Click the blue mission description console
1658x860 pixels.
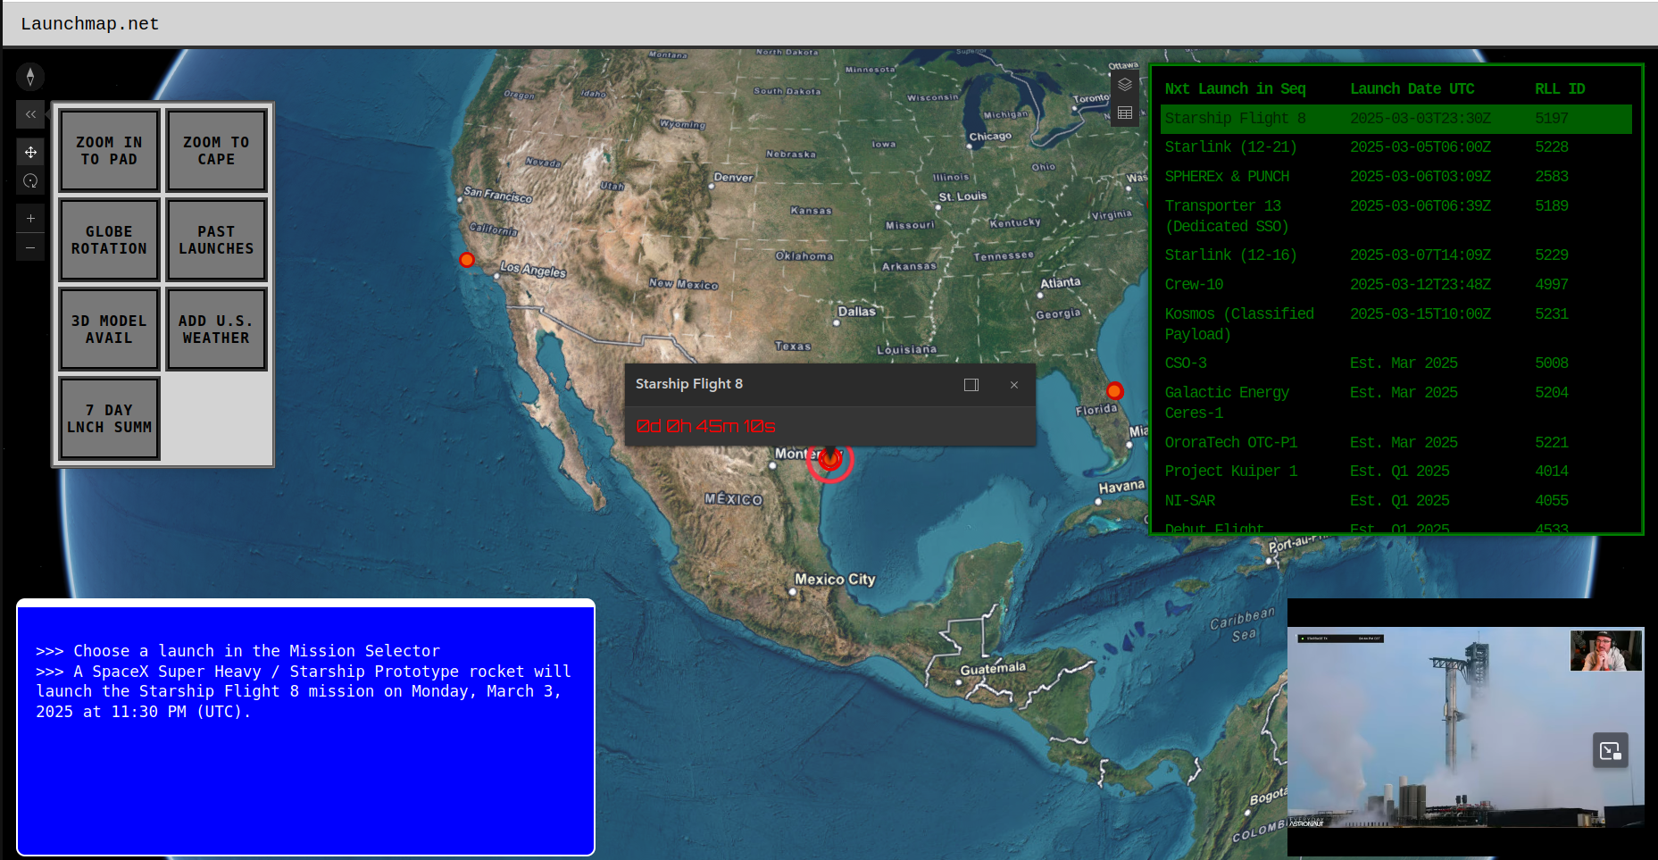point(305,728)
